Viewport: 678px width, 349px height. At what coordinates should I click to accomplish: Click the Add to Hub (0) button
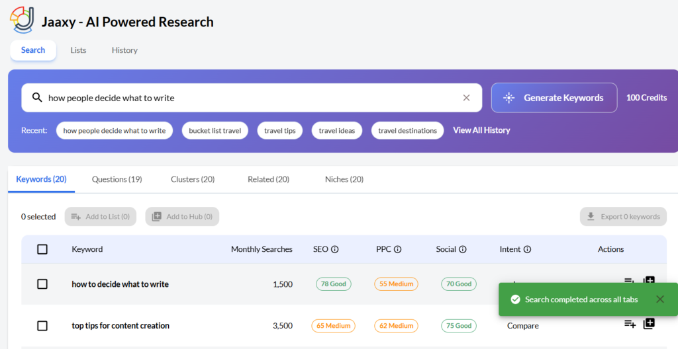(x=182, y=216)
